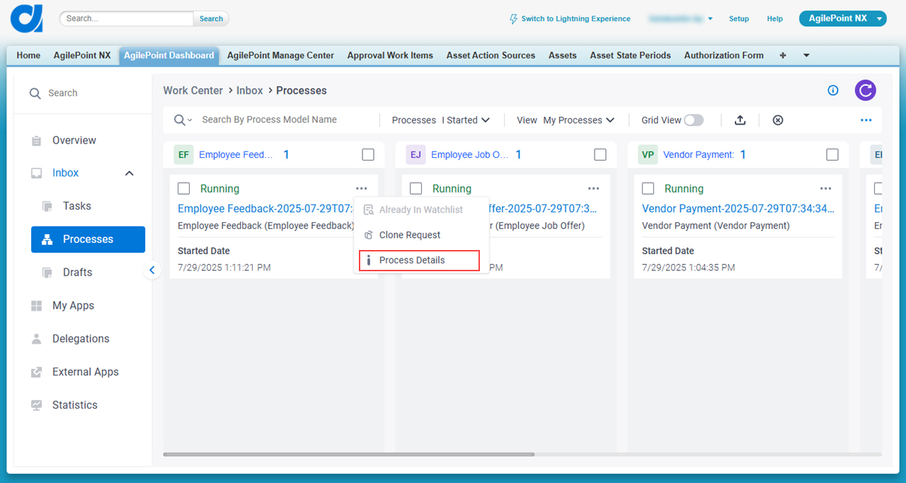
Task: Open the Authorization Form tab
Action: (x=723, y=55)
